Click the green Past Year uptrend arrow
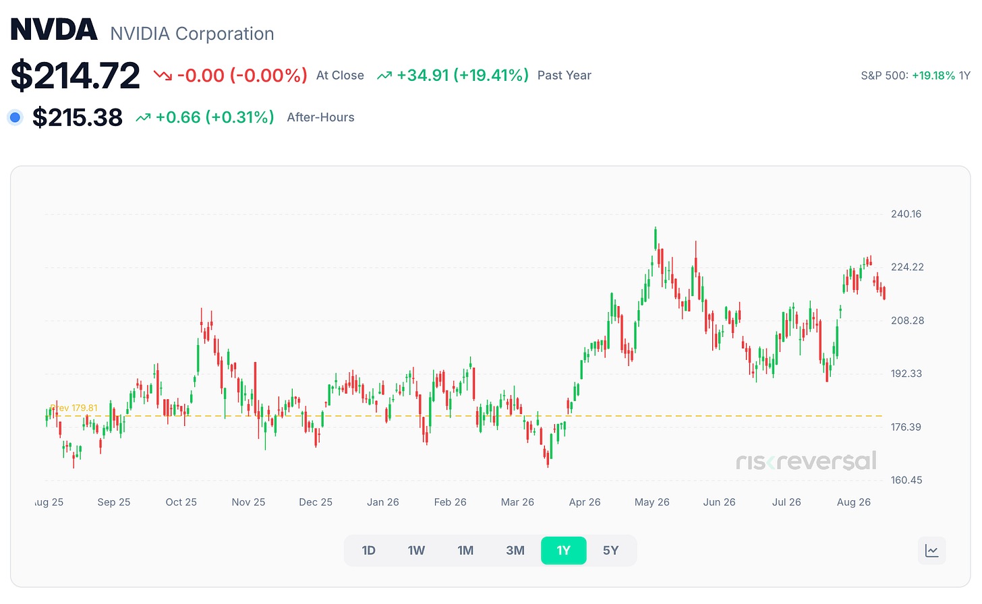Screen dimensions: 982x604 coord(384,75)
